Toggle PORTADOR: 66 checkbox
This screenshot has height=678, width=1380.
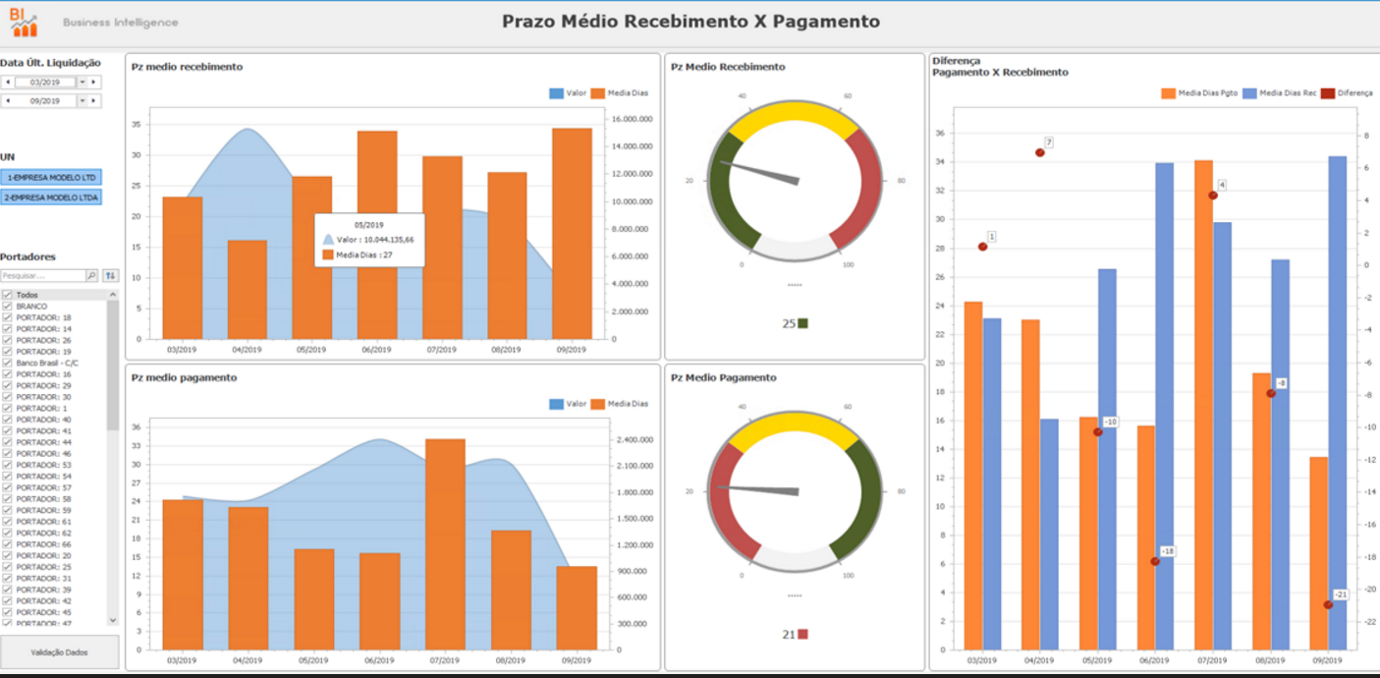point(8,544)
